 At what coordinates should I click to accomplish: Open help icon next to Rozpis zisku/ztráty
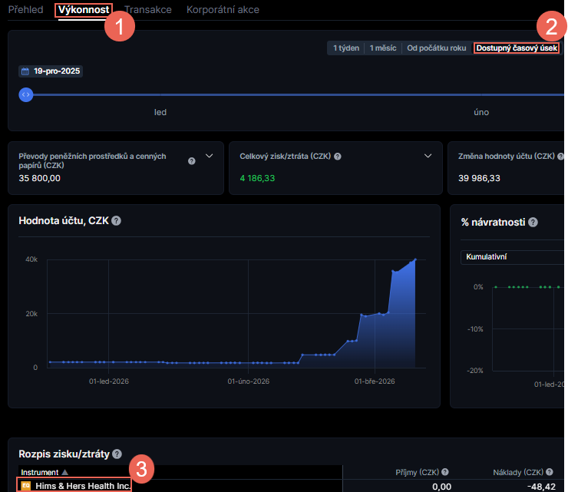(x=117, y=454)
